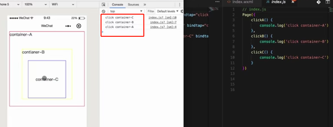Viewport: 333px width, 127px height.
Task: Open the index.js? [sm]:7 source link
Action: pyautogui.click(x=163, y=22)
